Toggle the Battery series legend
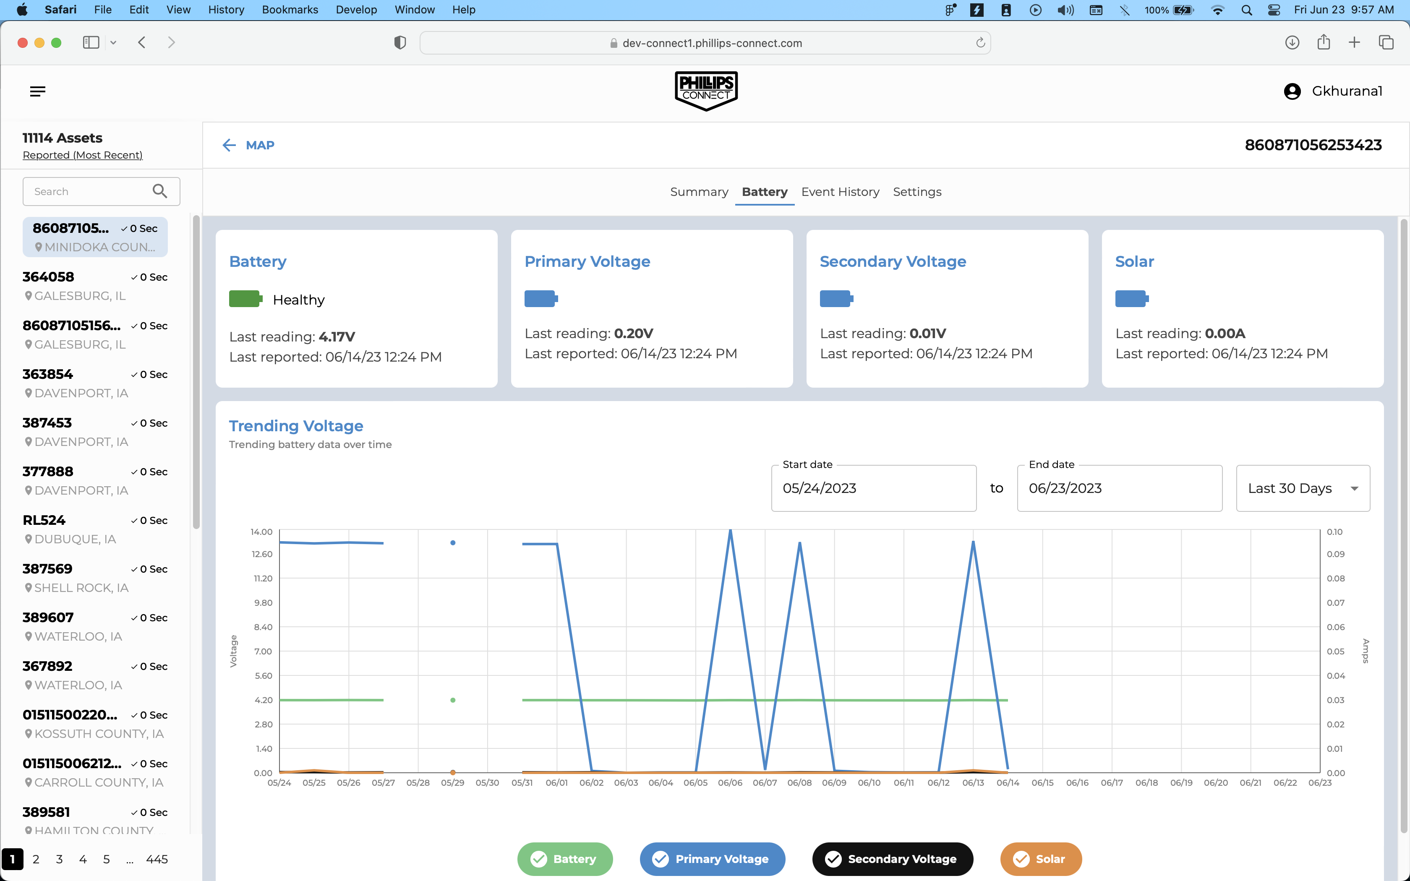1410x881 pixels. click(x=564, y=859)
